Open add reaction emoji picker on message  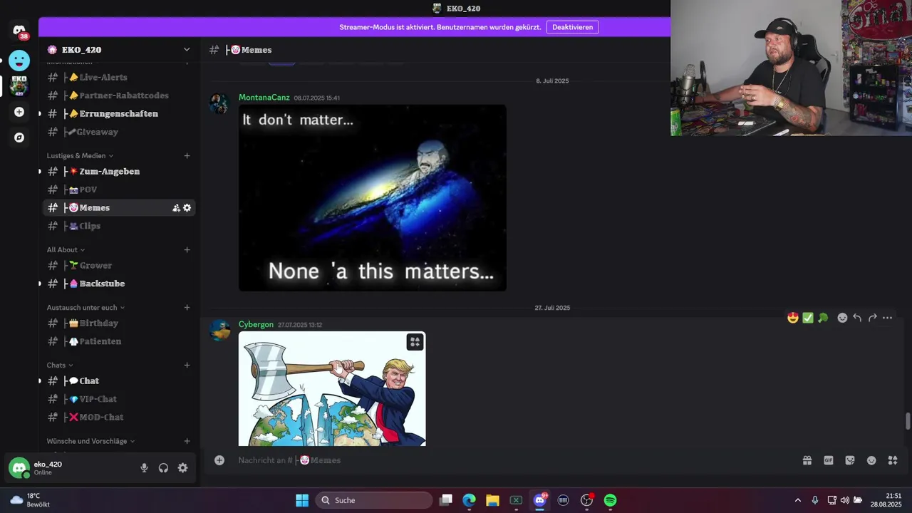pyautogui.click(x=842, y=318)
